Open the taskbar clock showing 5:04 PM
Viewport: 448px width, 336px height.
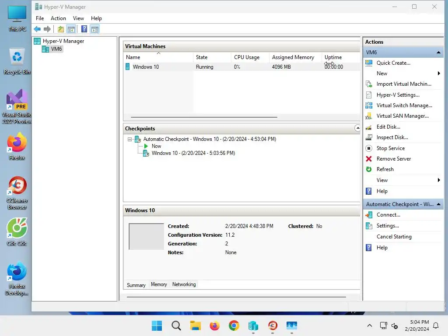click(x=417, y=325)
